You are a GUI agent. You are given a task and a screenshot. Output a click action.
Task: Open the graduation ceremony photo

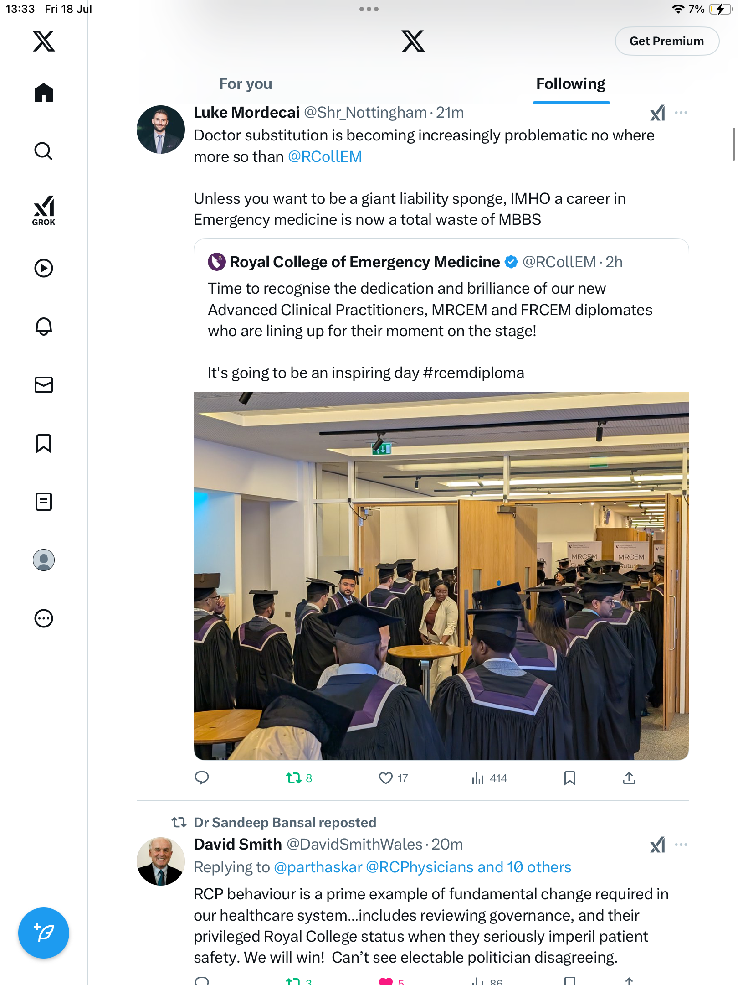(x=441, y=576)
